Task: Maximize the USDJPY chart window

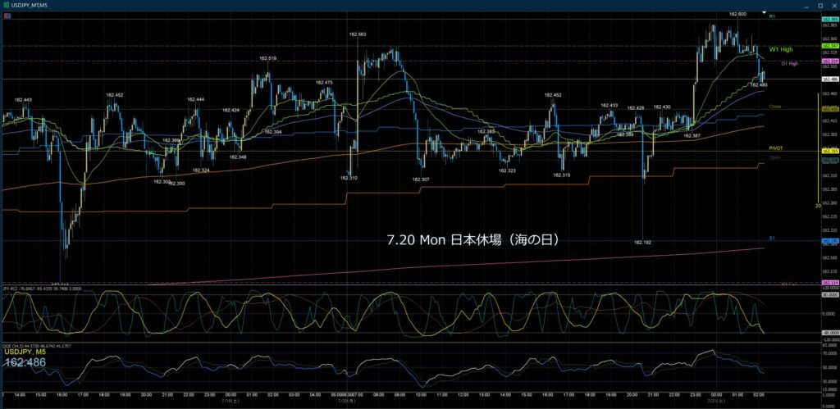Action: (x=820, y=5)
